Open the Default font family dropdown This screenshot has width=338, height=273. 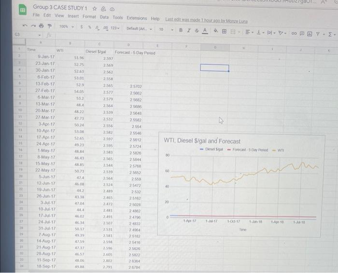pyautogui.click(x=139, y=28)
